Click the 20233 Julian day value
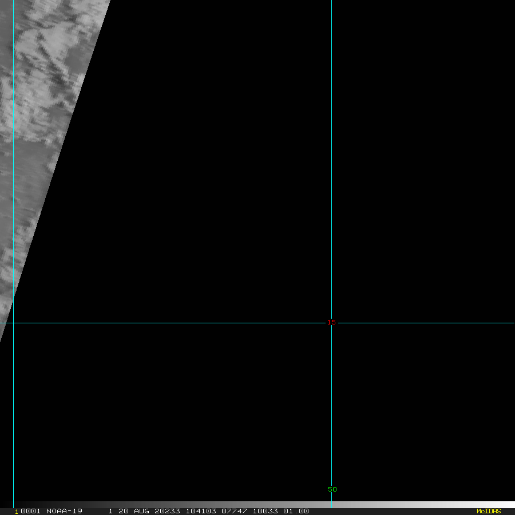This screenshot has height=515, width=515. tap(167, 511)
